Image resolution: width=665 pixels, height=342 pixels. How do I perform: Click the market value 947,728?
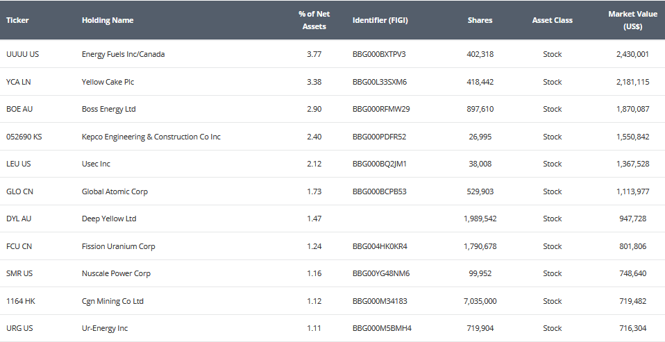(633, 219)
